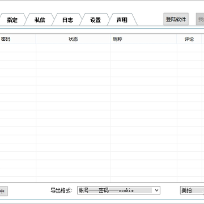Click the 状态 column header
Screen dimensions: 204x204
click(x=73, y=39)
